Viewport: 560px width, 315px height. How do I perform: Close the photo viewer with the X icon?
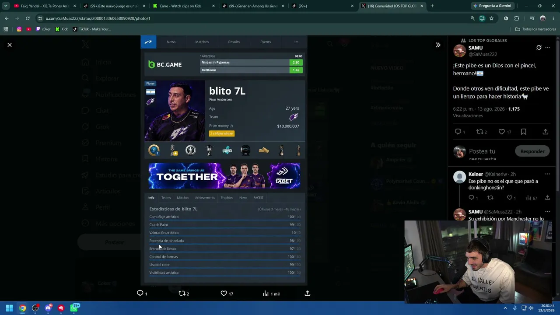(10, 45)
